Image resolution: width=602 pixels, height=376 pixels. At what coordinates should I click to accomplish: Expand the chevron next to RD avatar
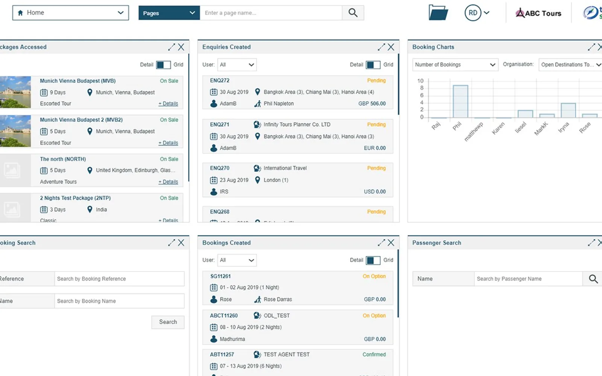tap(486, 13)
